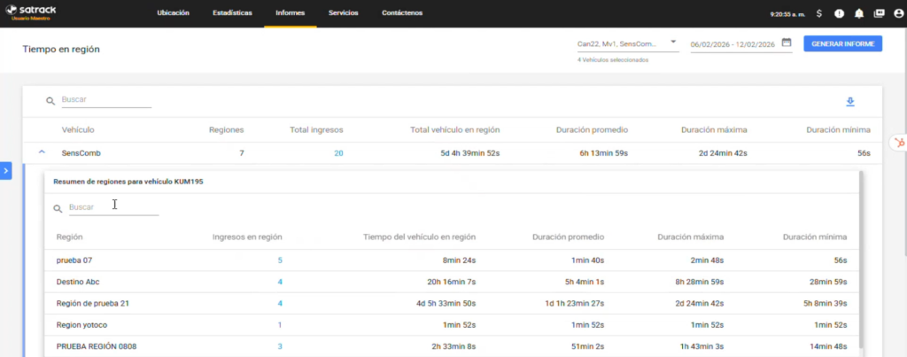907x357 pixels.
Task: Click ingresos value 4 for Destino Abc
Action: (x=280, y=282)
